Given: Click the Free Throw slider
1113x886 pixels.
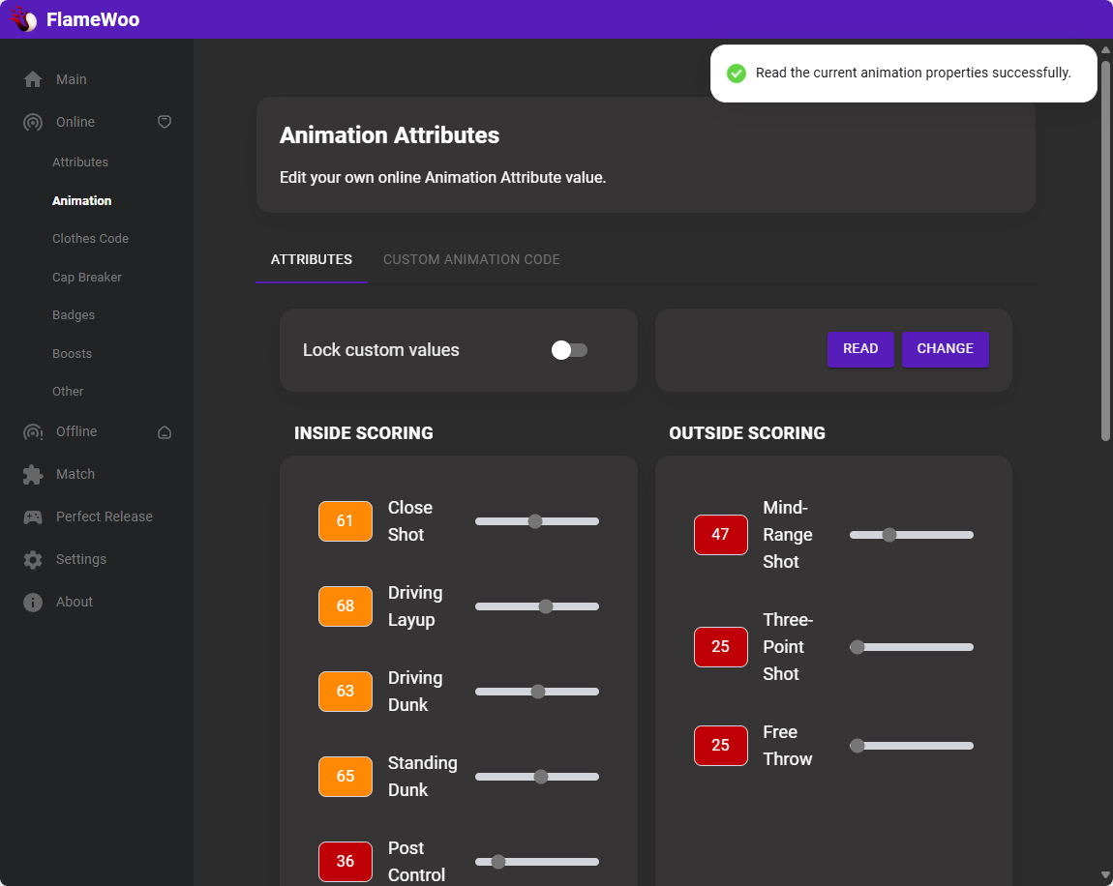Looking at the screenshot, I should [912, 746].
